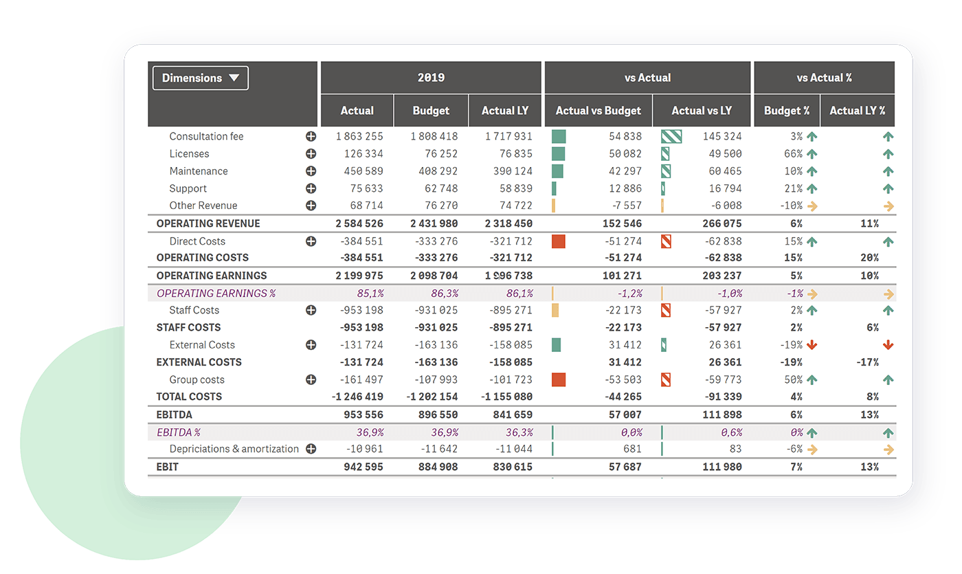Select the Actual column header
The image size is (962, 574).
coord(357,111)
